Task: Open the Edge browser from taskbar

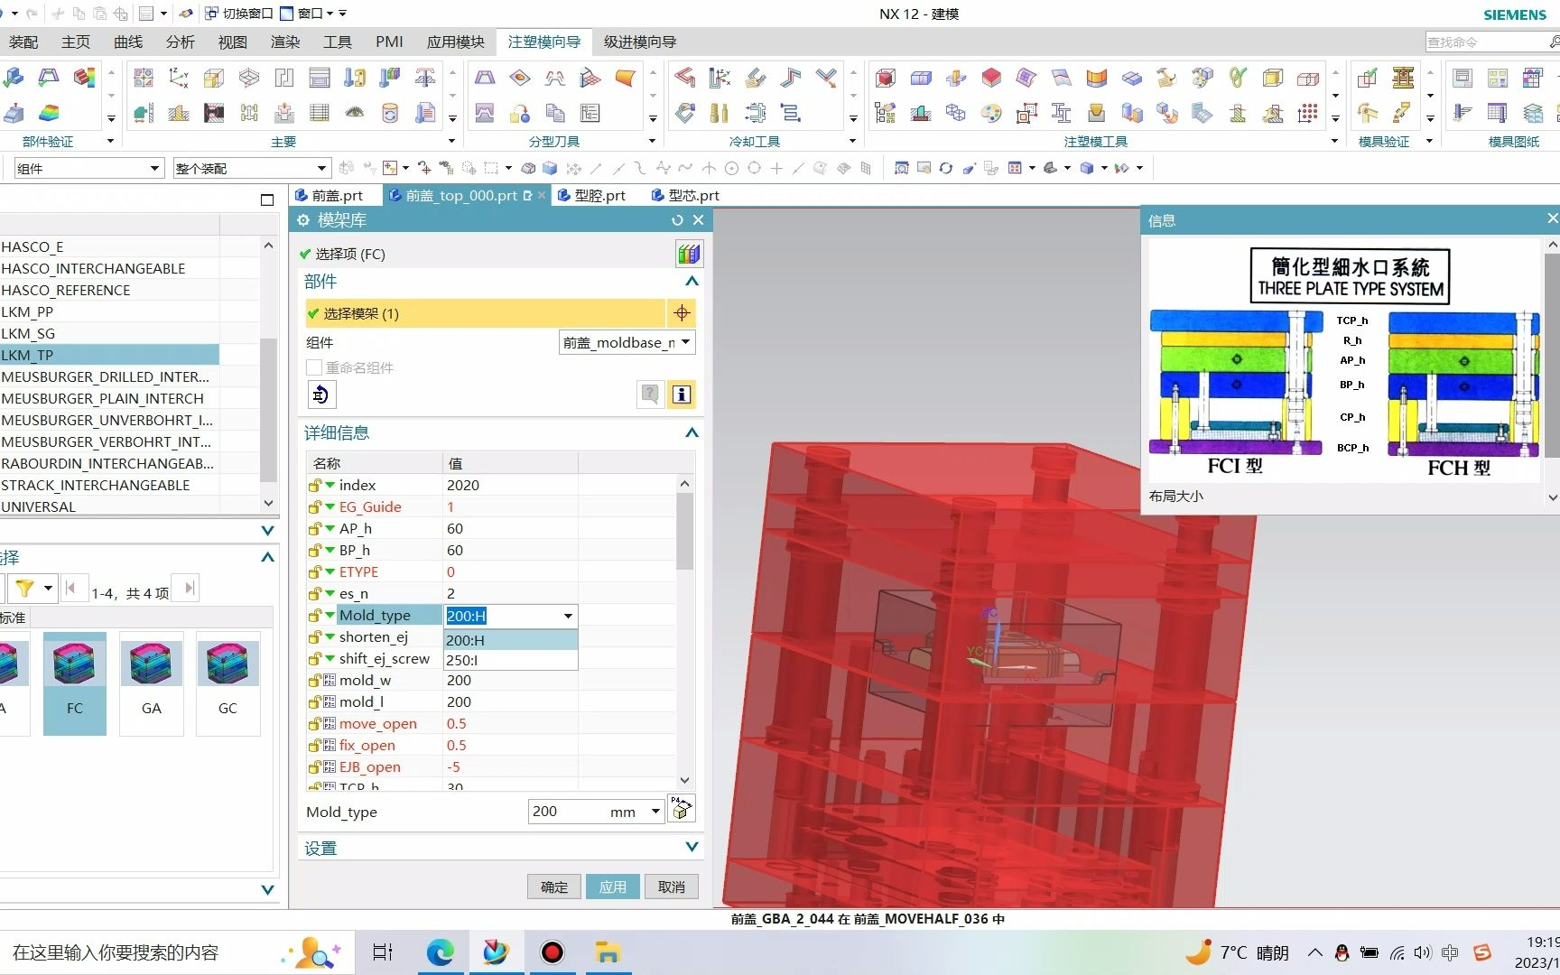Action: pos(440,952)
